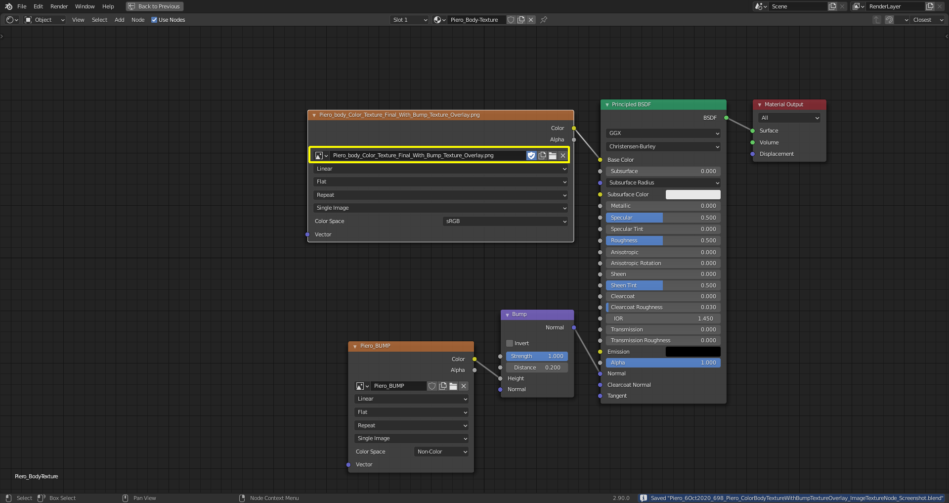Unlink the Piero_BUMP image with X icon
Image resolution: width=949 pixels, height=503 pixels.
[464, 386]
